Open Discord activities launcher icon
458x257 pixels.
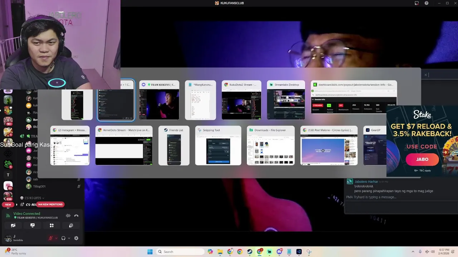click(x=52, y=225)
